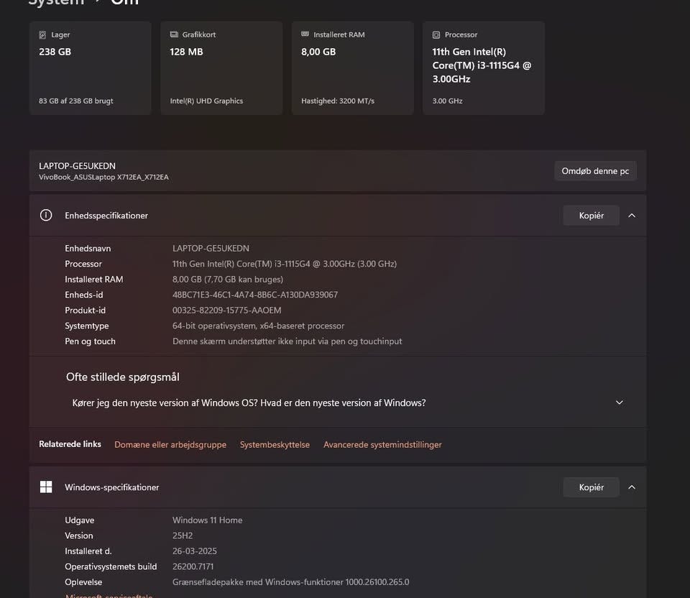Click the Lager storage icon

(x=43, y=34)
